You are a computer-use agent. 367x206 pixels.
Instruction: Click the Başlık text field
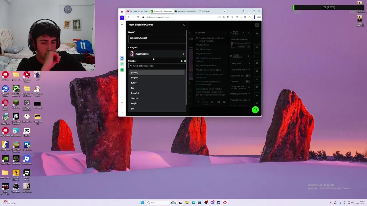coord(157,39)
